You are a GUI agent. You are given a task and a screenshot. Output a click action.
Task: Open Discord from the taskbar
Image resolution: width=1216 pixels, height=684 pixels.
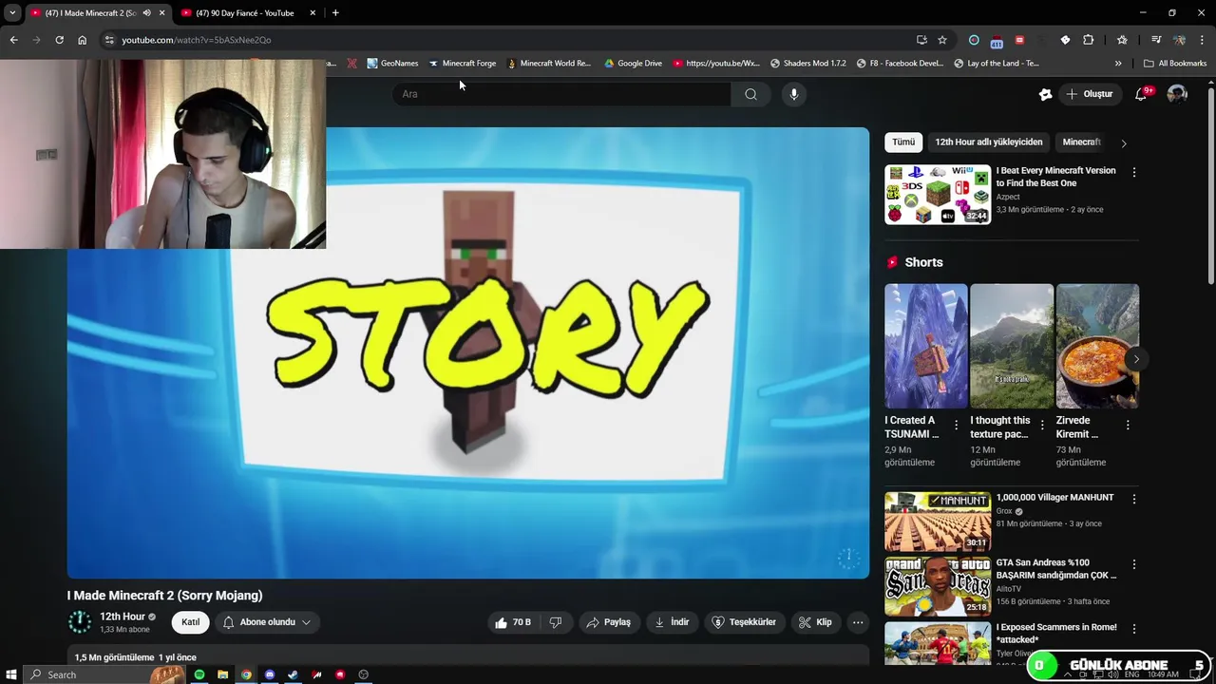click(270, 674)
